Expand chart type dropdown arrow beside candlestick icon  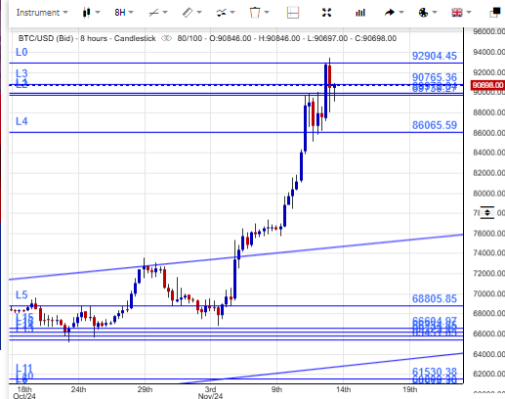[x=98, y=13]
